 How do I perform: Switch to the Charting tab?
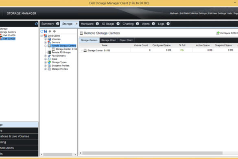pyautogui.click(x=128, y=24)
